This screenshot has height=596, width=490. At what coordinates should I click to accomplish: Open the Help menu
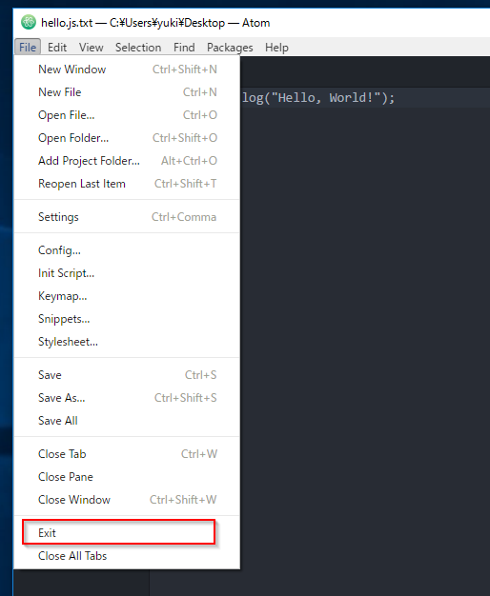[276, 48]
